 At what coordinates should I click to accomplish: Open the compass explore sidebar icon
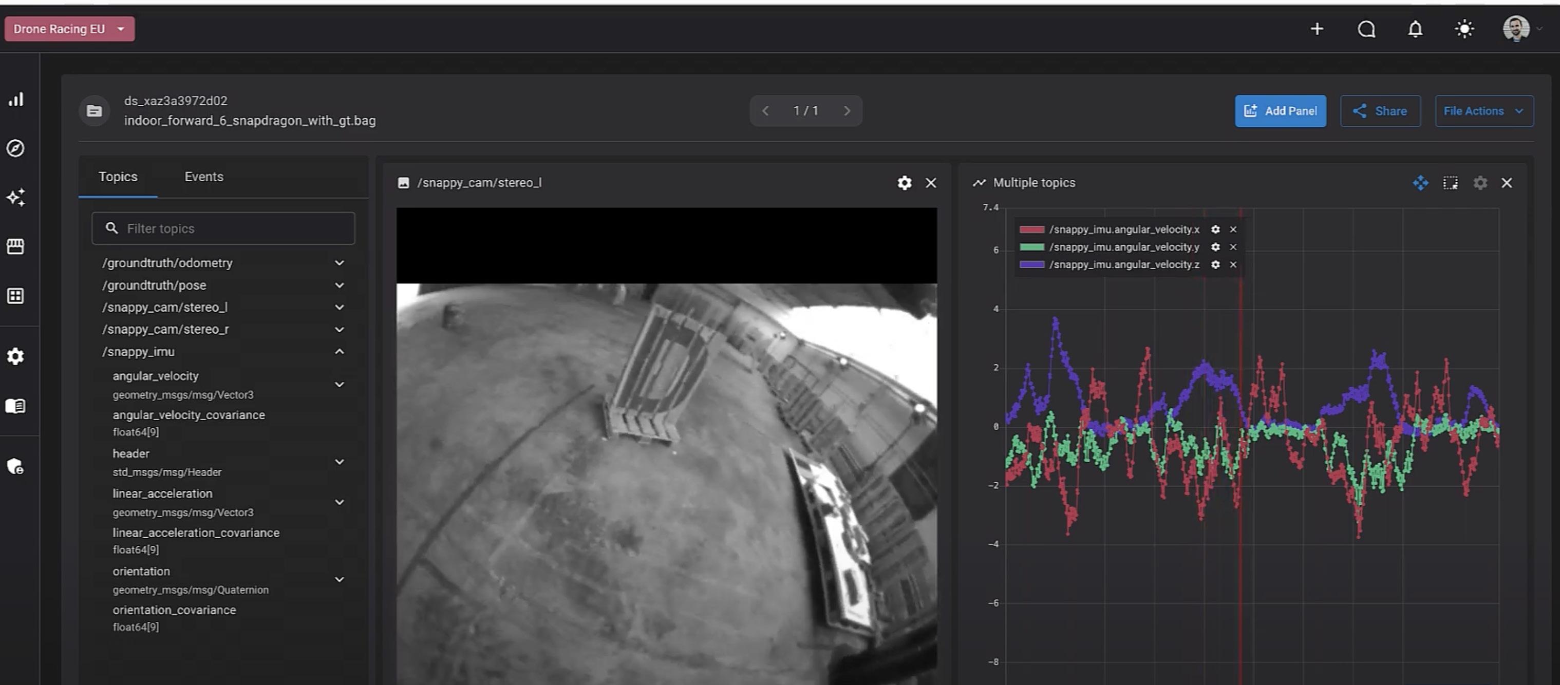(x=16, y=148)
